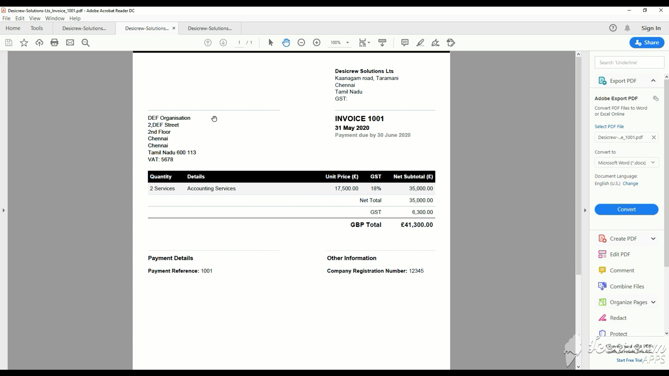Open the Add comment sticky note tool
The height and width of the screenshot is (376, 669).
405,42
